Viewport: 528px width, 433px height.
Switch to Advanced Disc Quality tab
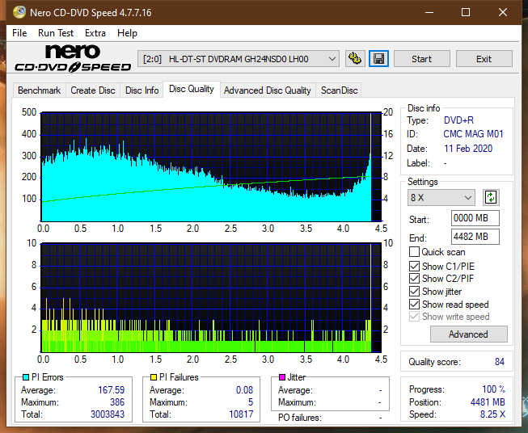(268, 90)
